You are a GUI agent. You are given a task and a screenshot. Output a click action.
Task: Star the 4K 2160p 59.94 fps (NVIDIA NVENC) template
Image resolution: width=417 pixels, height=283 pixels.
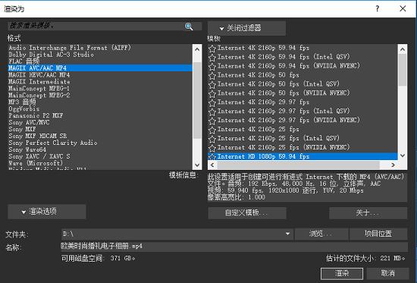coord(212,67)
